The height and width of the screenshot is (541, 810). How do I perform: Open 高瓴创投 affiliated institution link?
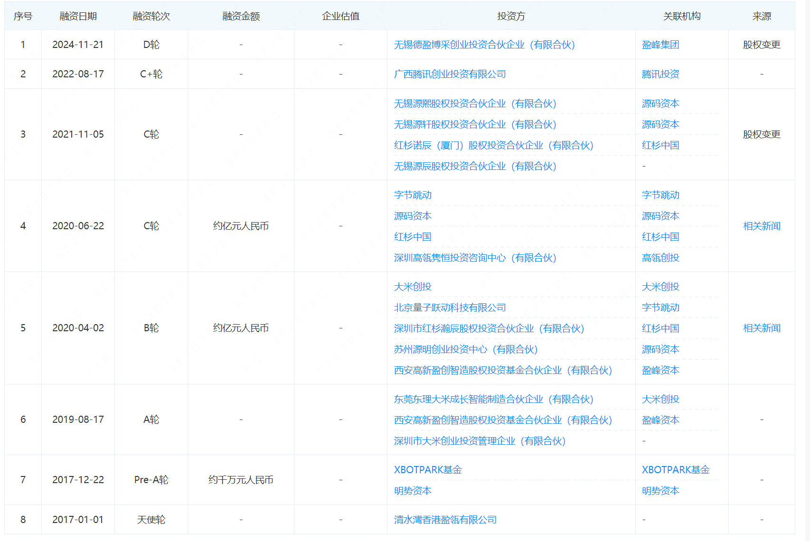(x=660, y=258)
